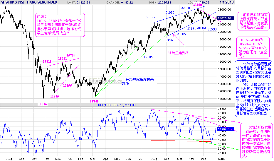The height and width of the screenshot is (161, 274).
Task: Click the 'Daily' interval label
Action: coord(222,159)
